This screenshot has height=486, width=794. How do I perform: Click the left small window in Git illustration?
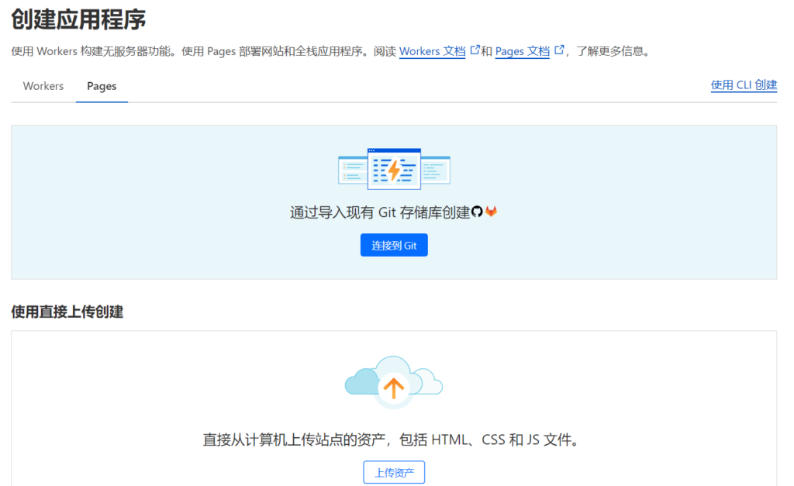tap(352, 170)
